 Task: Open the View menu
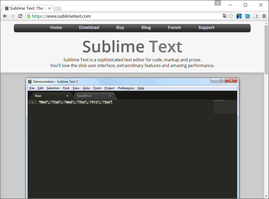[76, 88]
